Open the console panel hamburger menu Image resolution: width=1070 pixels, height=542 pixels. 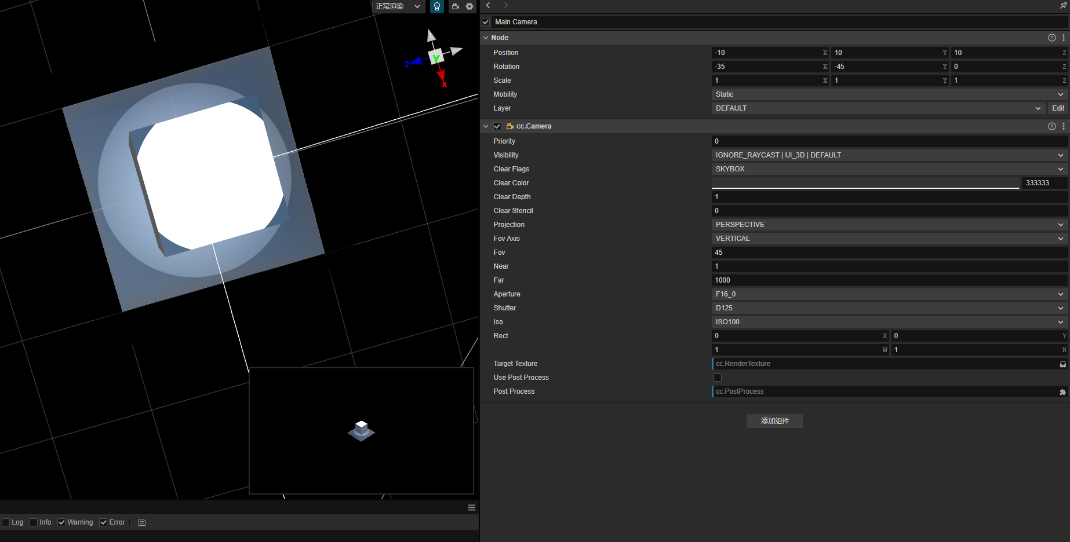(472, 508)
